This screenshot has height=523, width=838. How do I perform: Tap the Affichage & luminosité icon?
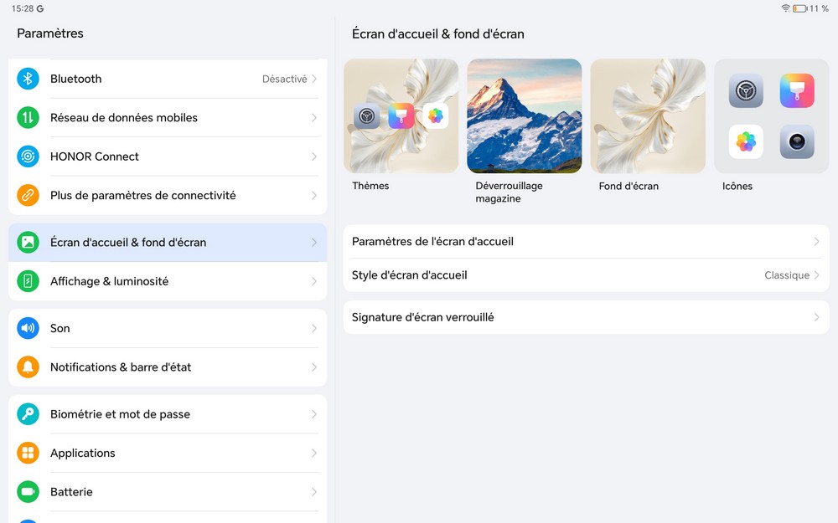coord(28,281)
